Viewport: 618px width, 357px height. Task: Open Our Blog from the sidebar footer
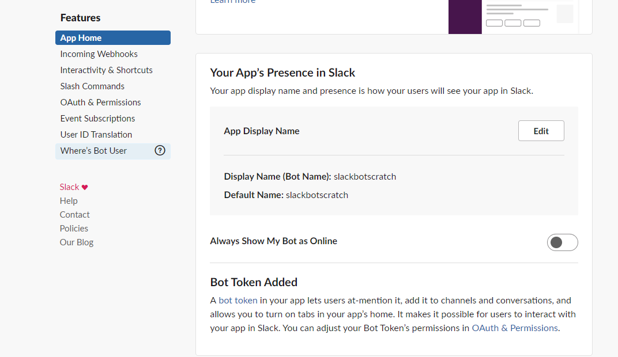click(76, 242)
